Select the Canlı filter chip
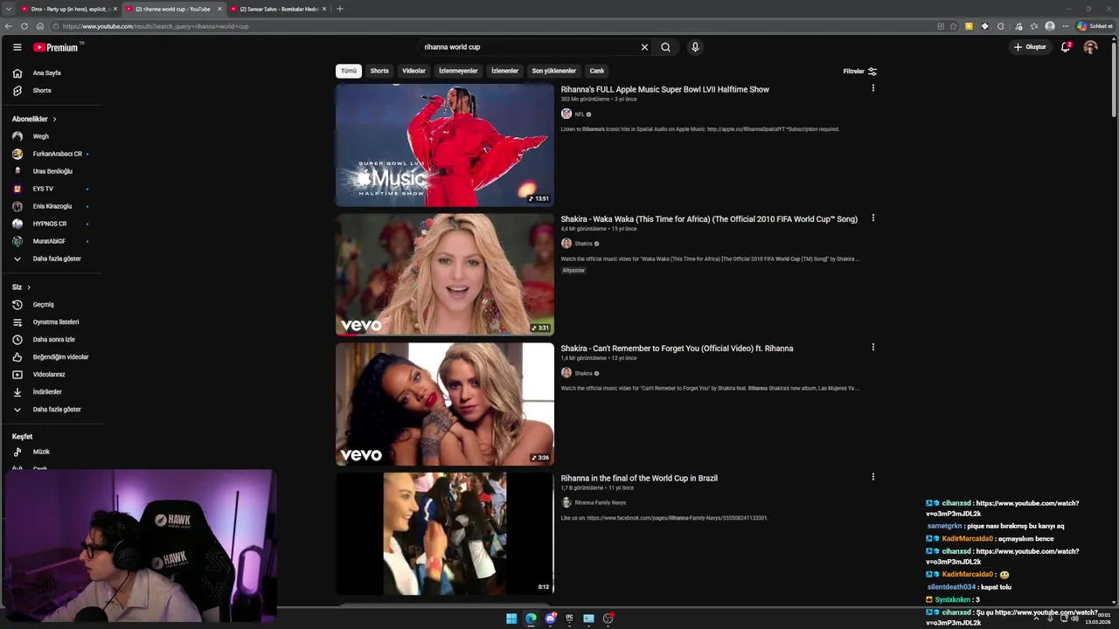This screenshot has height=629, width=1119. click(597, 71)
